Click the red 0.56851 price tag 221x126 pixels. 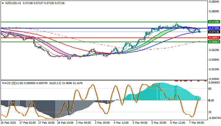point(214,38)
